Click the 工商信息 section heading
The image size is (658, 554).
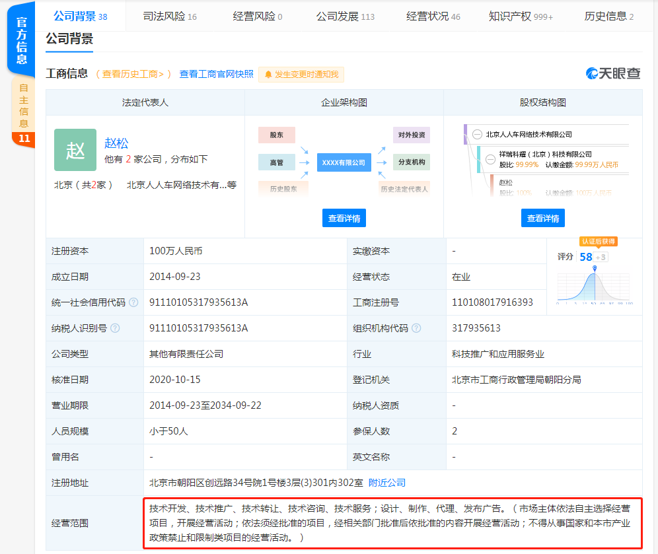[x=67, y=73]
